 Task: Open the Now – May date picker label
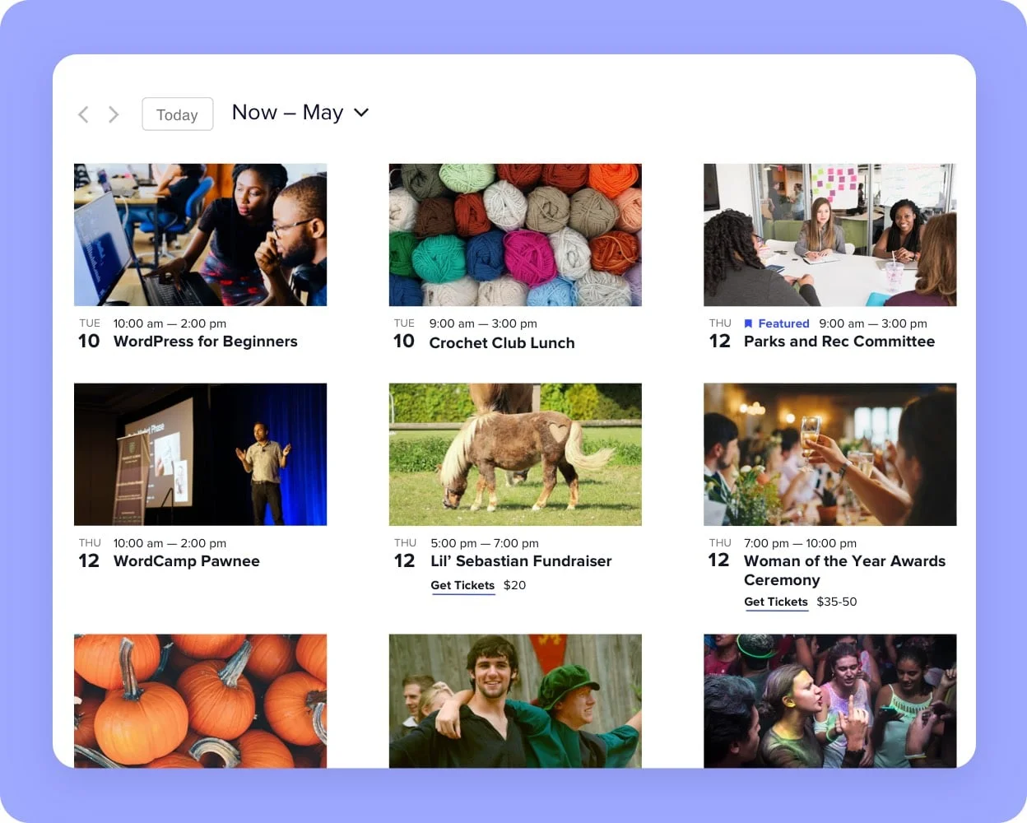click(287, 113)
